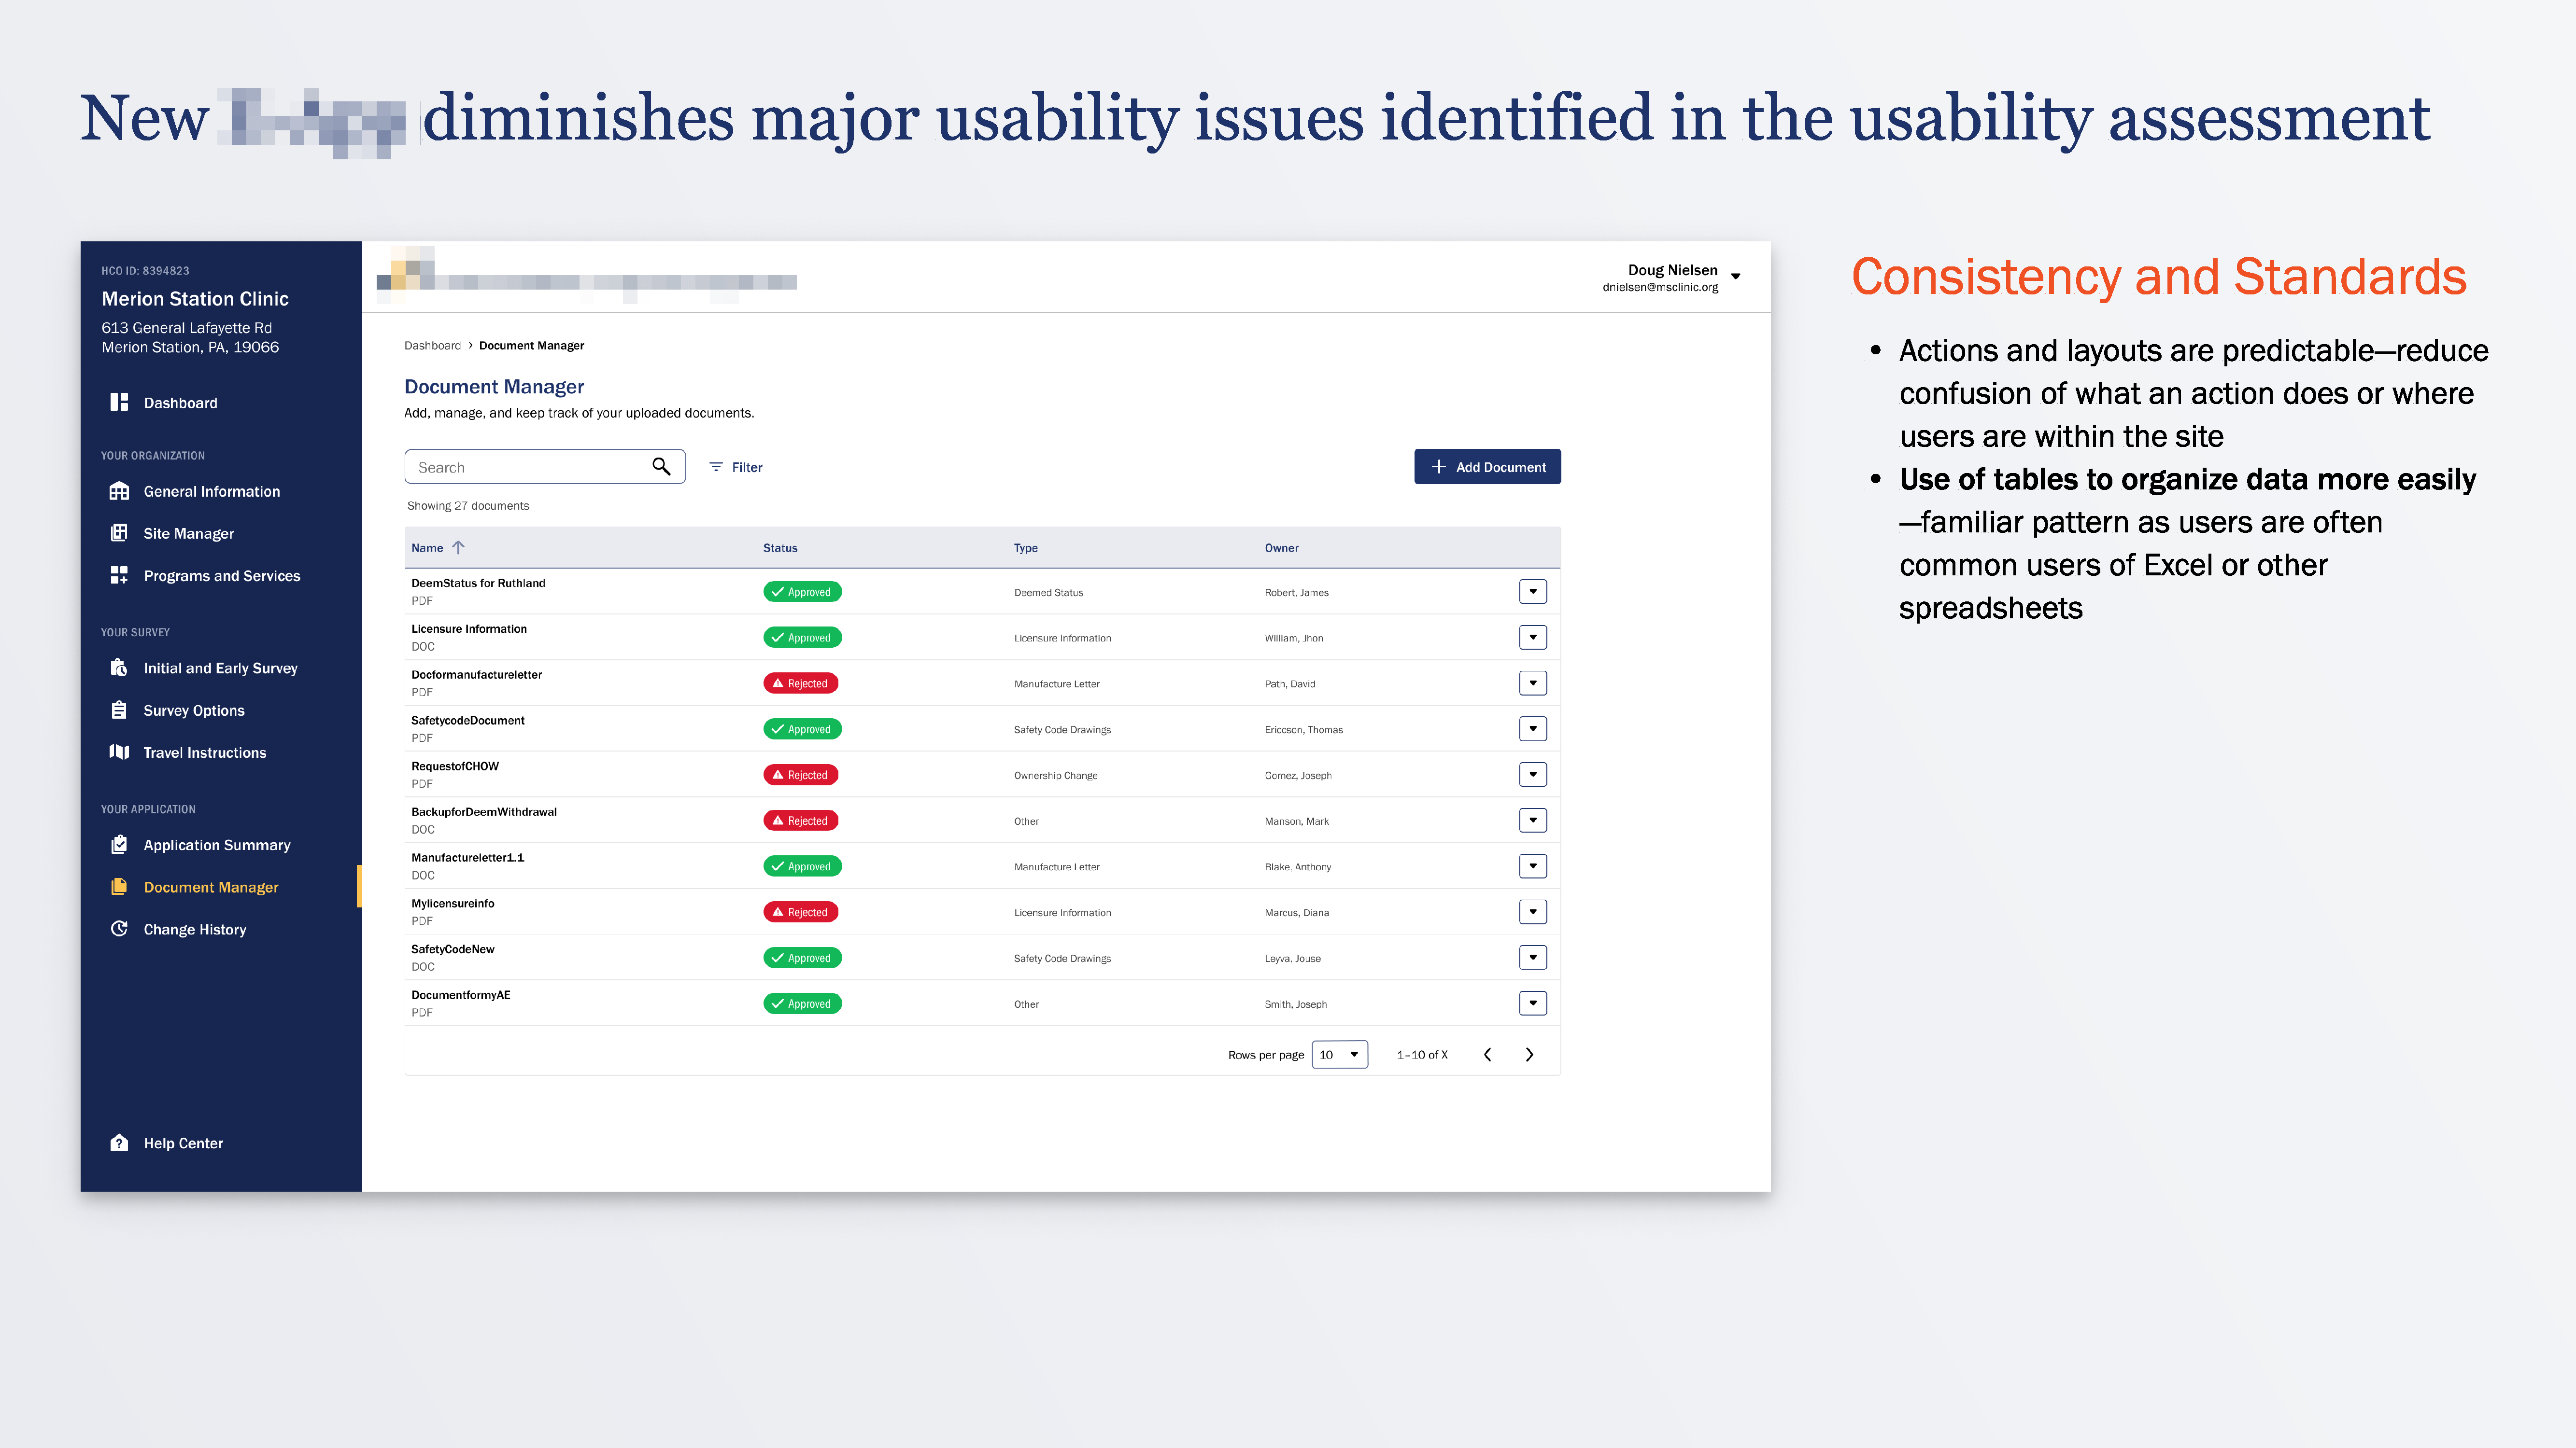
Task: Open actions dropdown for BackupforDeemWithdrawal
Action: click(x=1533, y=821)
